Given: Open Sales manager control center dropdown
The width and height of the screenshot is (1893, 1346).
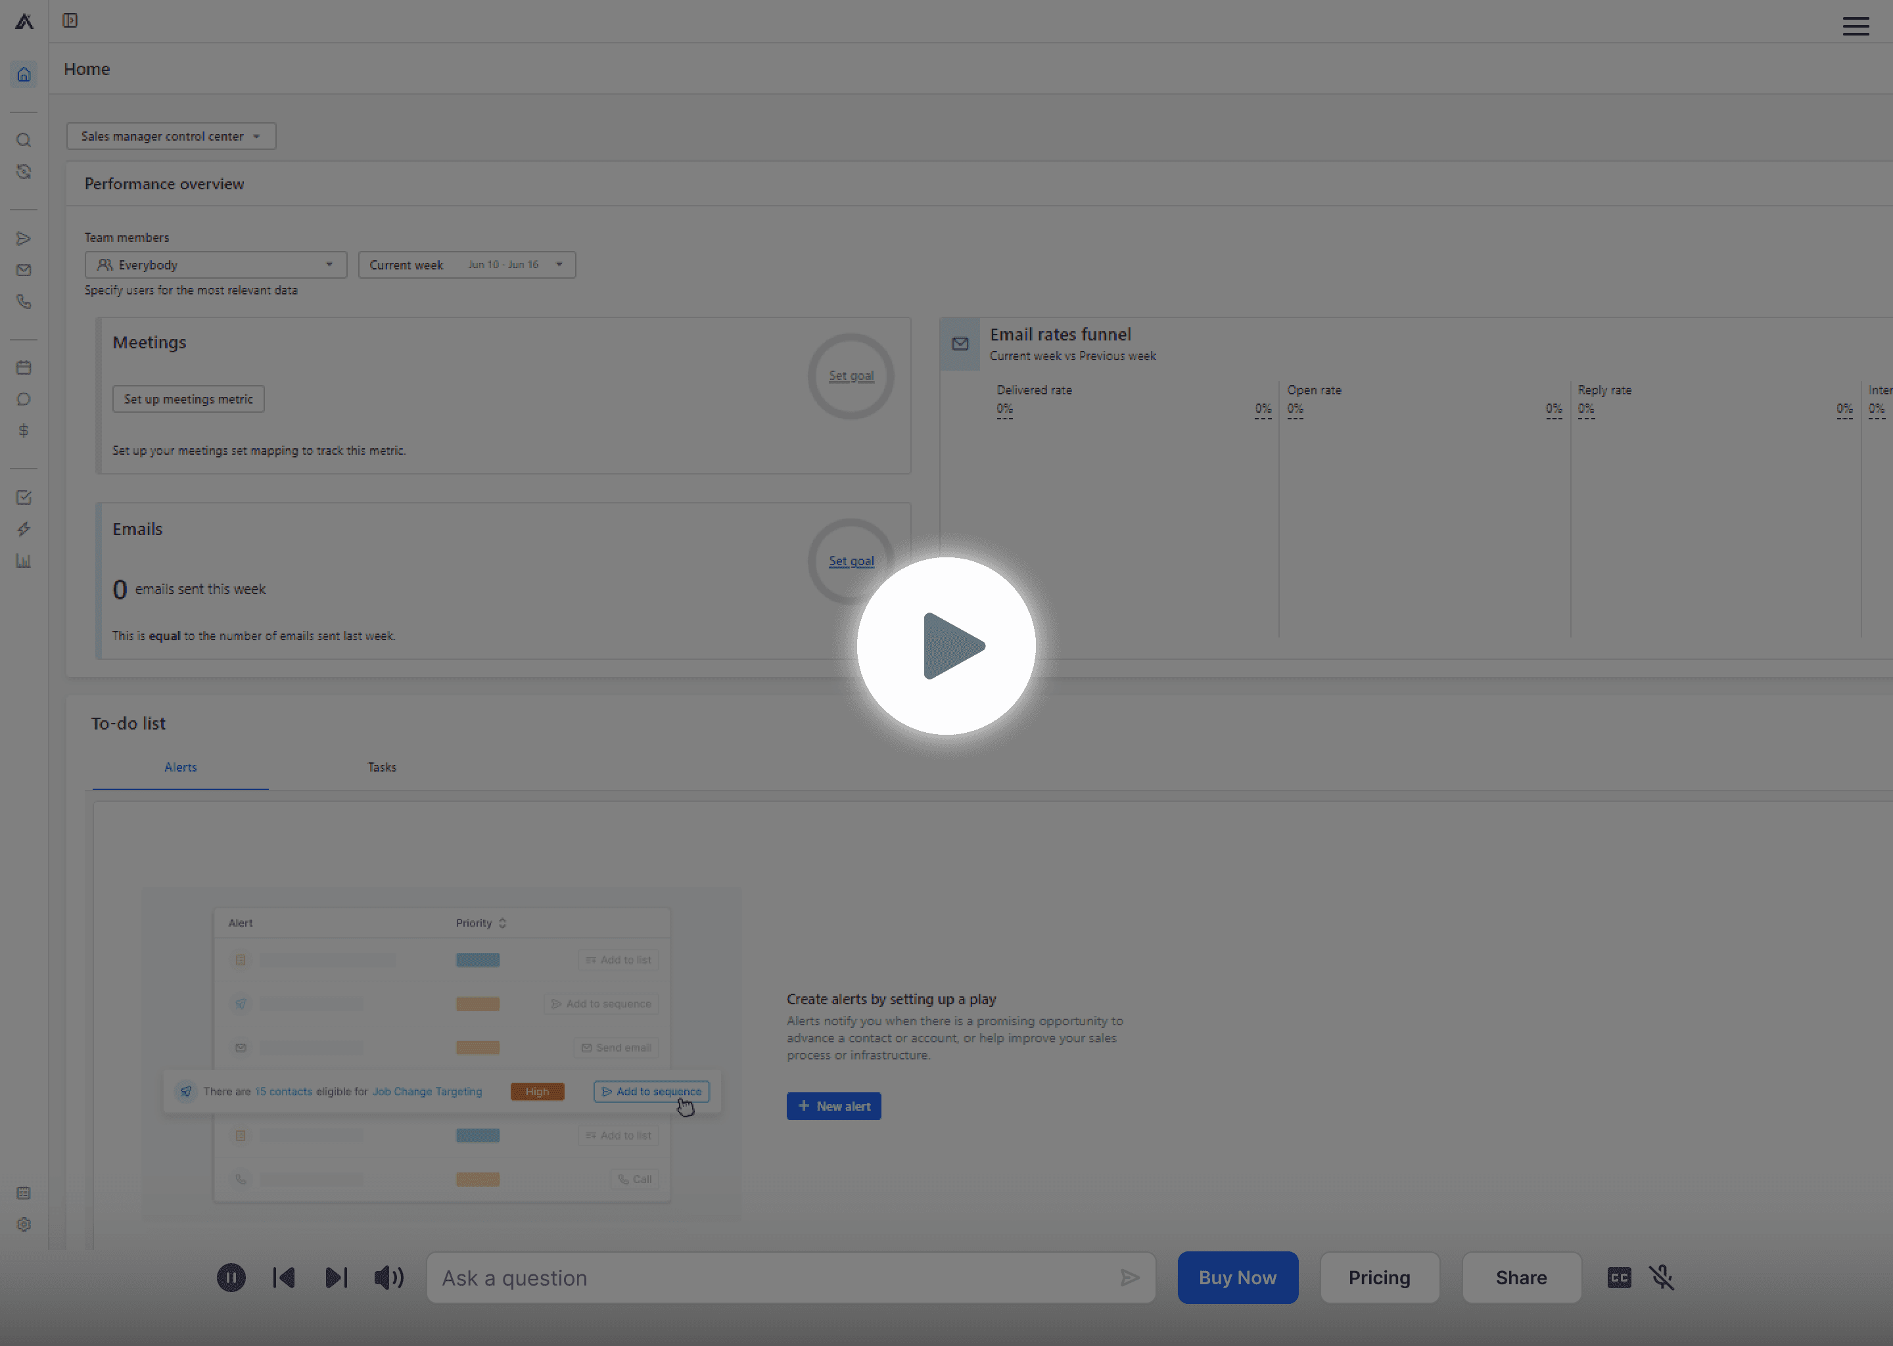Looking at the screenshot, I should 172,136.
